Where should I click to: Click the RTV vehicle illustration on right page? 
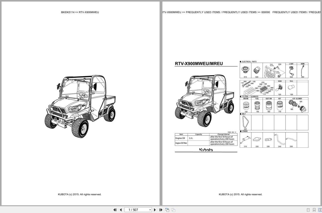205,100
